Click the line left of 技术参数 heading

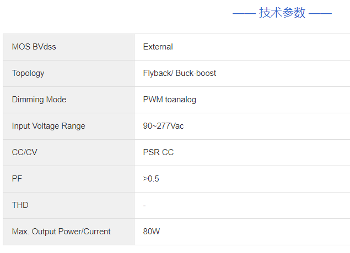(244, 13)
